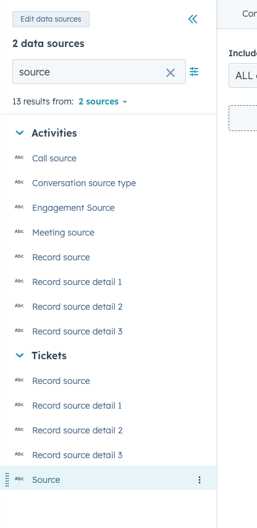
Task: Click the Abc icon beside Call source
Action: pos(19,157)
